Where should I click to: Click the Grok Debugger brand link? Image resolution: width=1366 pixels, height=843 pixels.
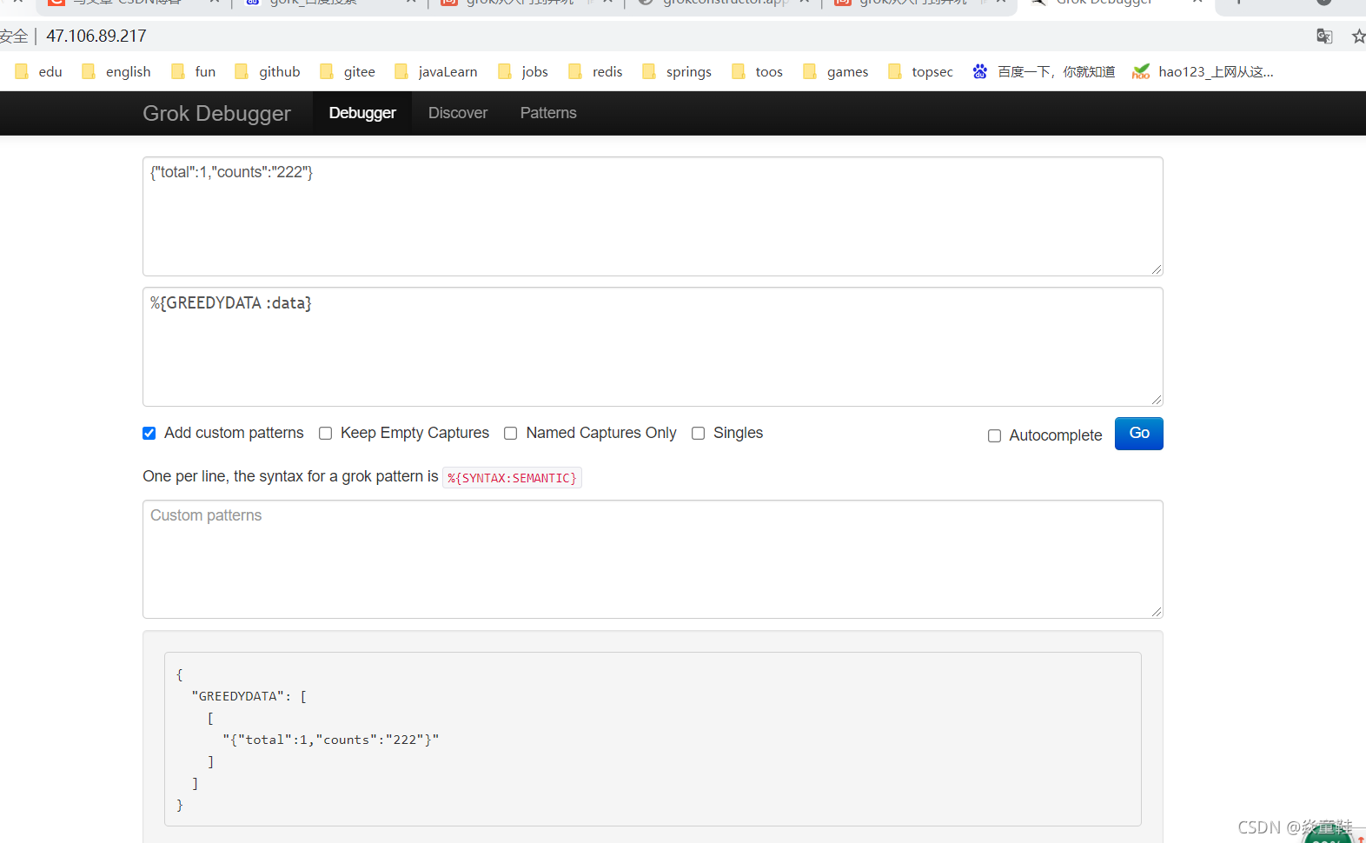pyautogui.click(x=217, y=113)
